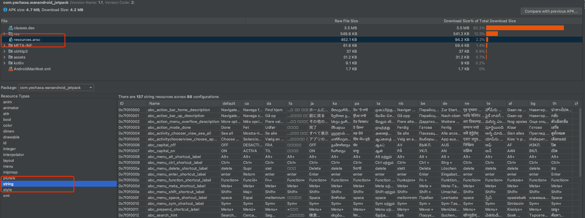Click the kotlin folder icon
Screen dimensions: 585x218
[x=11, y=63]
